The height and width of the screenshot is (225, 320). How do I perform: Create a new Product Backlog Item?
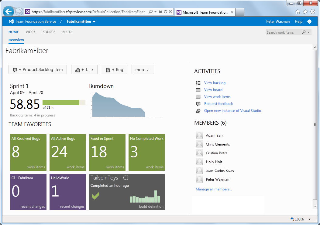coord(38,69)
